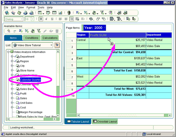Screen dimensions: 176x137
Task: Click the Sigma totals icon in main toolbar
Action: [78, 13]
